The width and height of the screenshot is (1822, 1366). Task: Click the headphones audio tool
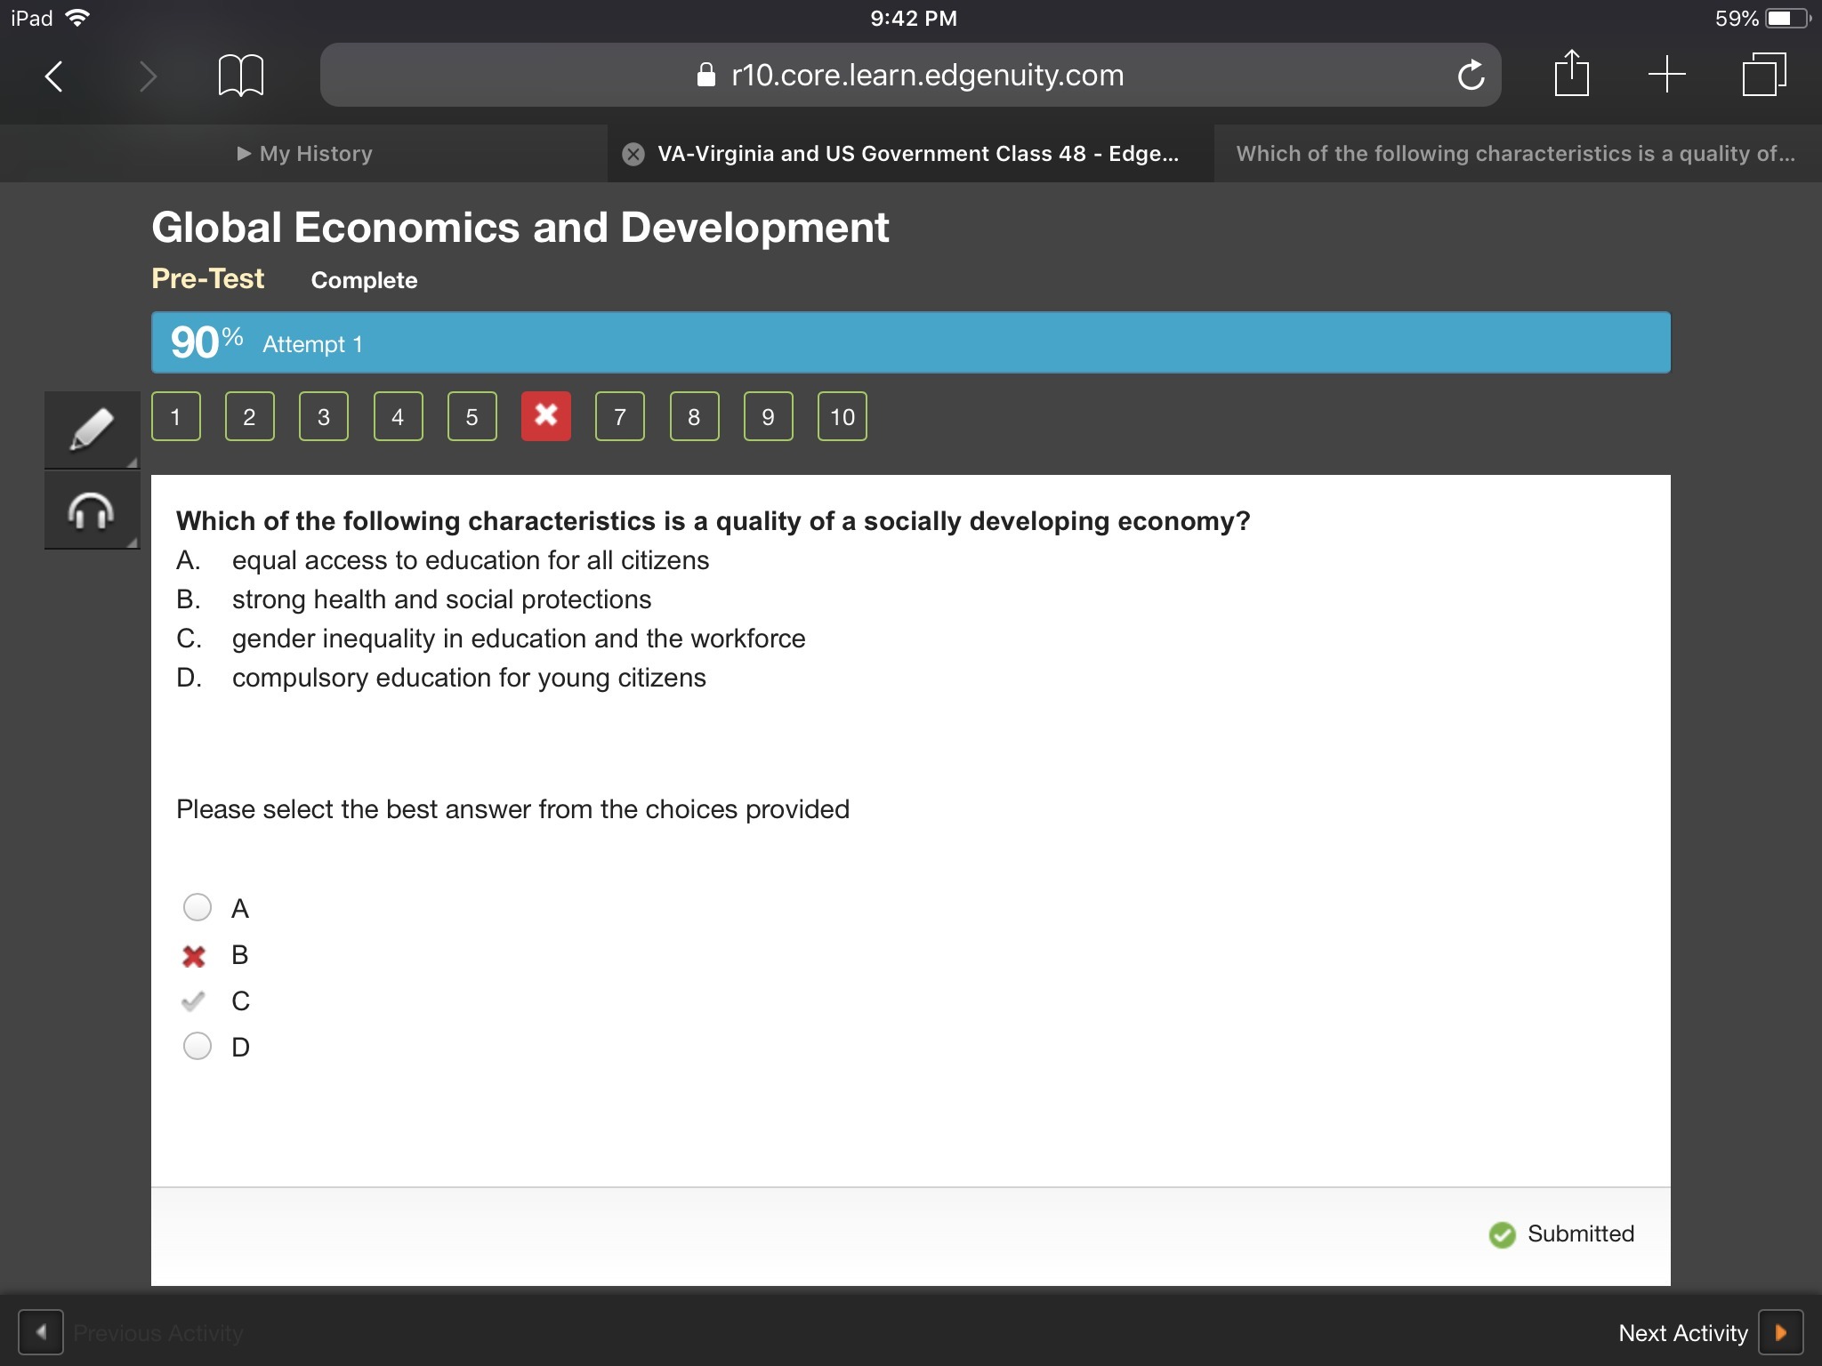[92, 510]
